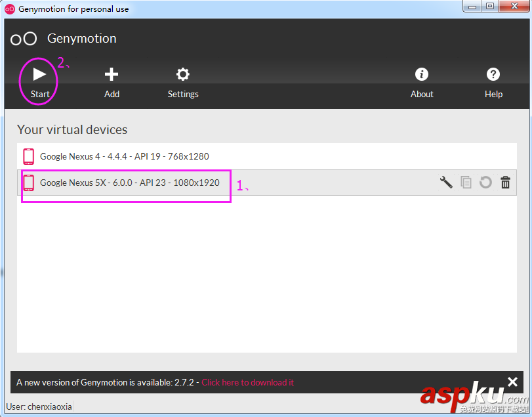Delete the Nexus 5X device with trash icon
The width and height of the screenshot is (532, 417).
coord(506,183)
